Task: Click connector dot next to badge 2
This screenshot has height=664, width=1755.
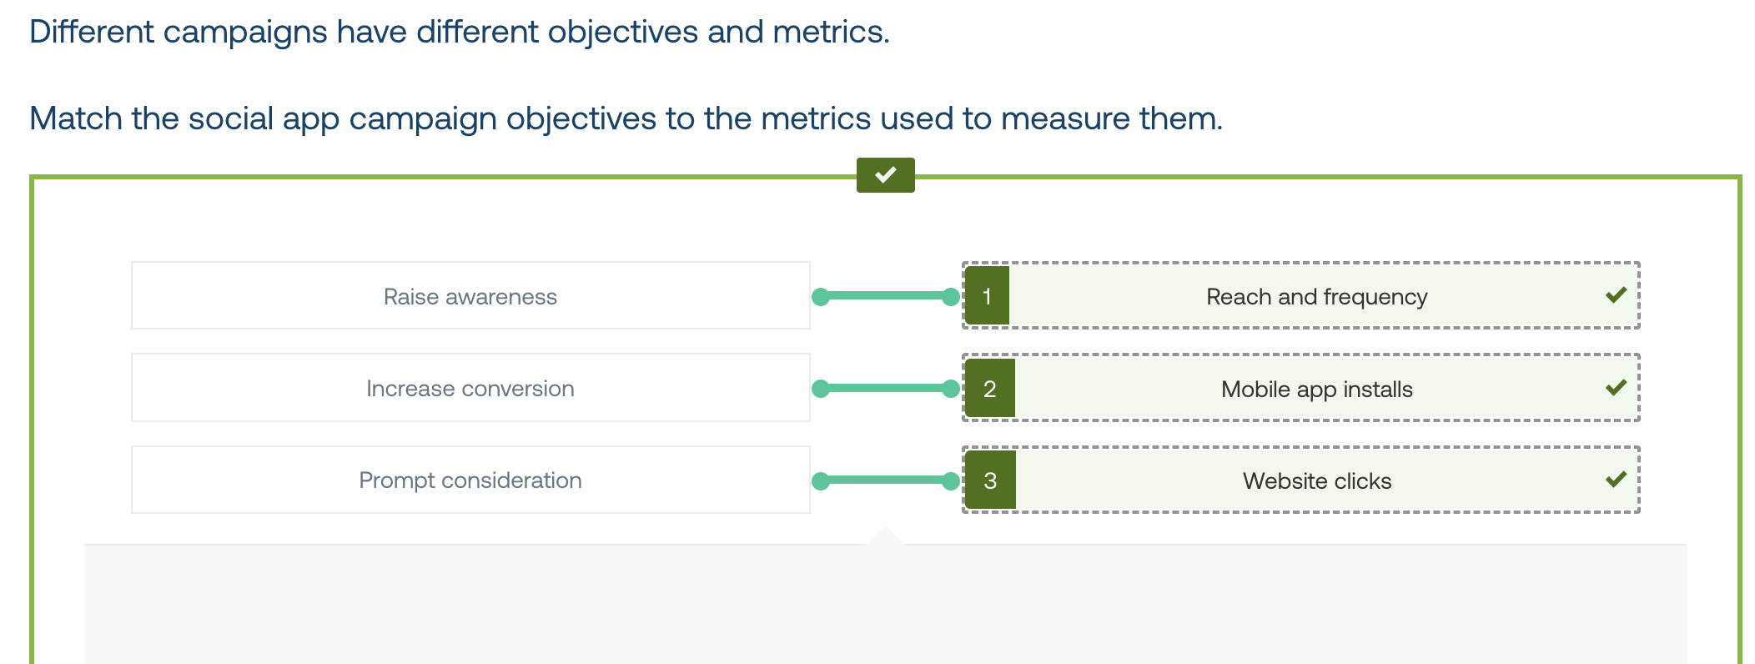Action: [x=950, y=388]
